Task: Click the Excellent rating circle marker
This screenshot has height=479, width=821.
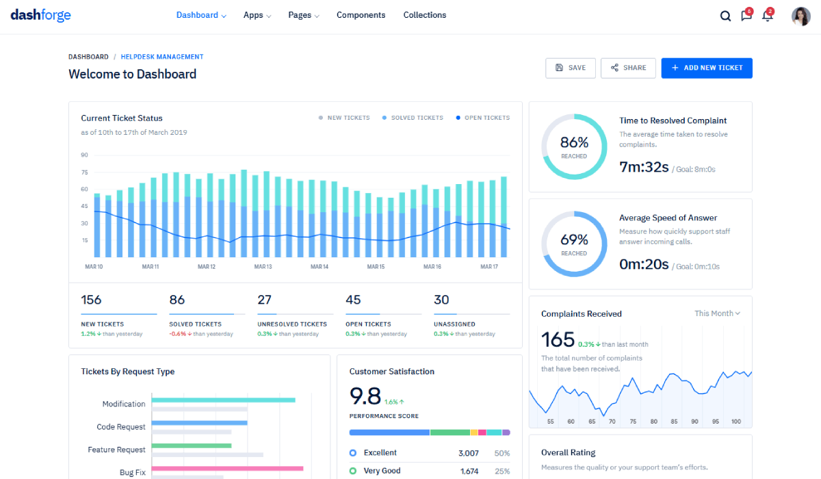Action: point(353,453)
